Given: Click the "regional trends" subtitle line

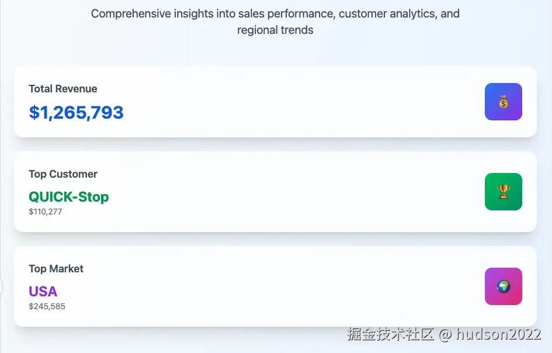Looking at the screenshot, I should (x=275, y=30).
